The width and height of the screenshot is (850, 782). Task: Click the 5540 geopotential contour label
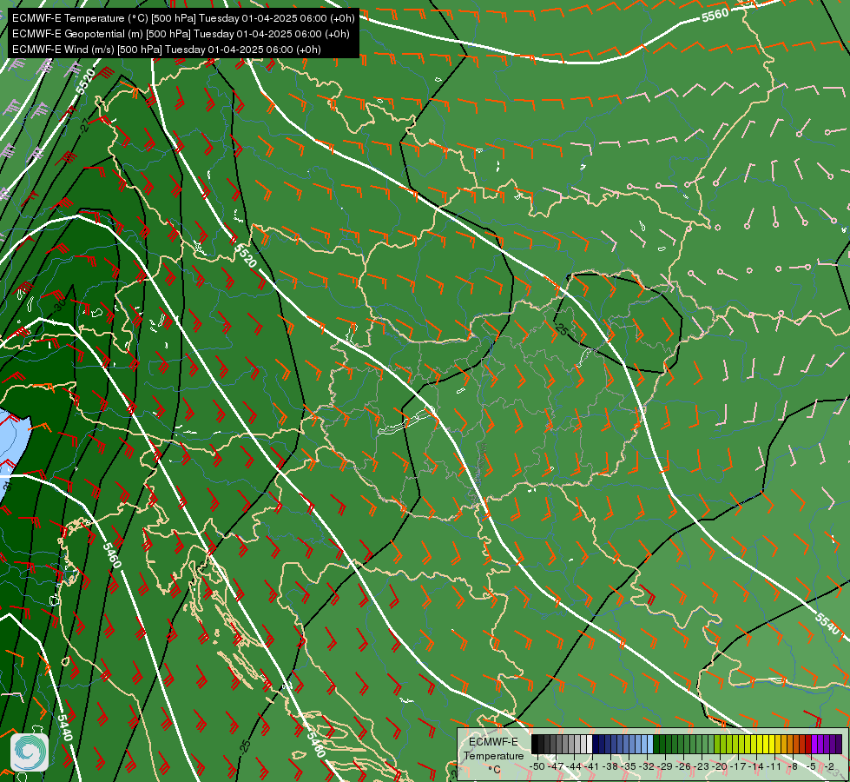click(x=827, y=624)
